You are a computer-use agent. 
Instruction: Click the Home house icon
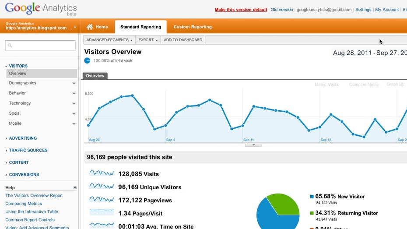point(90,27)
